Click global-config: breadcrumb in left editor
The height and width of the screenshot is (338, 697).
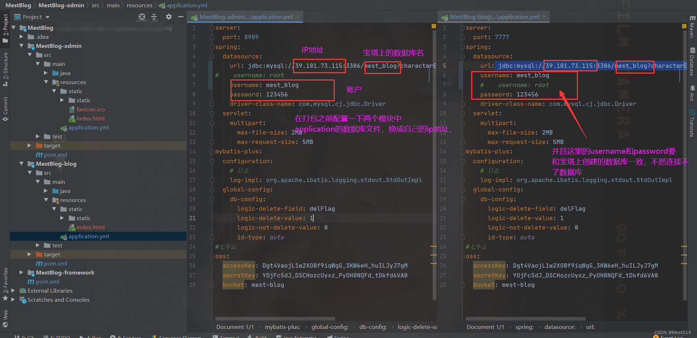click(330, 327)
